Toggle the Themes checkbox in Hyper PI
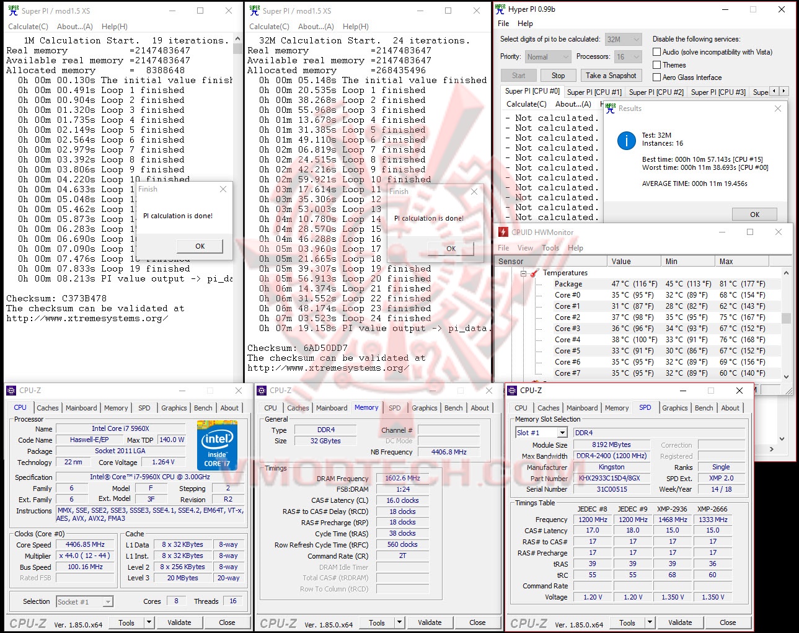 click(x=656, y=64)
